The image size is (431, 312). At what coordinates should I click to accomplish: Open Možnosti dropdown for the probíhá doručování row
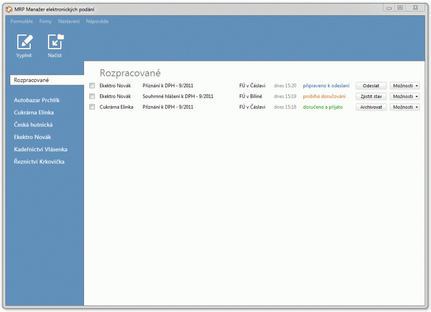(x=405, y=96)
